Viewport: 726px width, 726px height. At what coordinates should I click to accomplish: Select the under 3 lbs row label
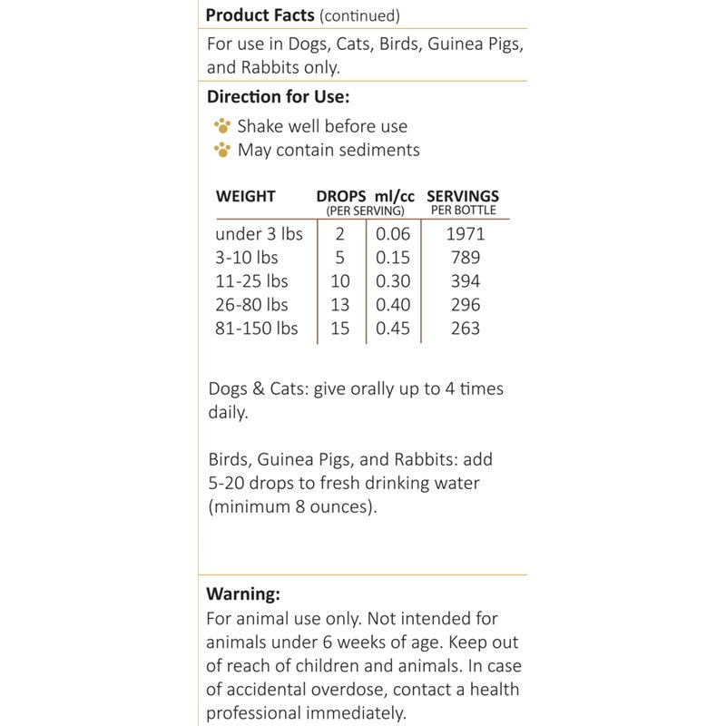coord(260,234)
